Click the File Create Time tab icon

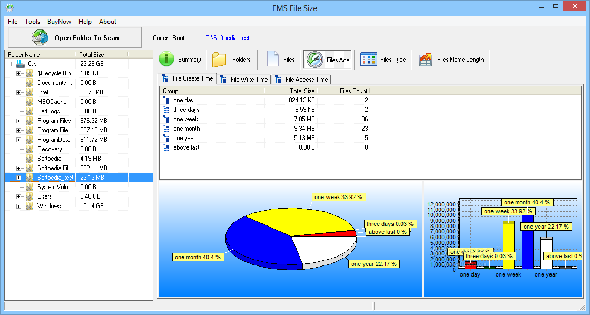click(x=165, y=78)
